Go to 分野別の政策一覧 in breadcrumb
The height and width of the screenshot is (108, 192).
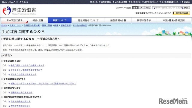[x=32, y=25]
